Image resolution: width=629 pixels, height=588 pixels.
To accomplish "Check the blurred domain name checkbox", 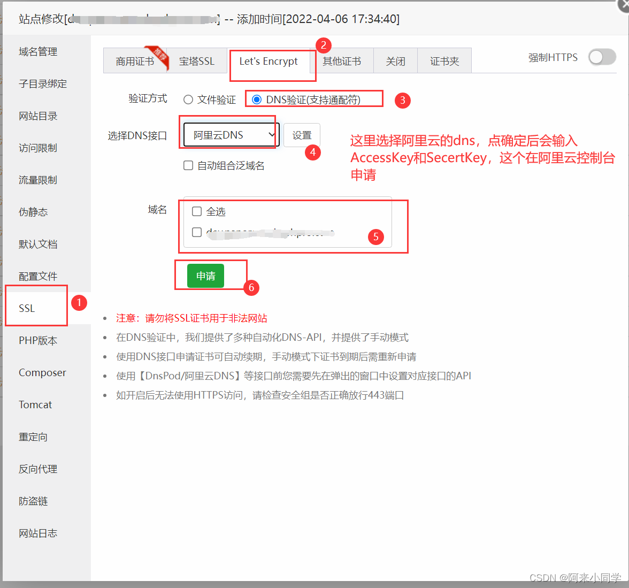I will (197, 232).
